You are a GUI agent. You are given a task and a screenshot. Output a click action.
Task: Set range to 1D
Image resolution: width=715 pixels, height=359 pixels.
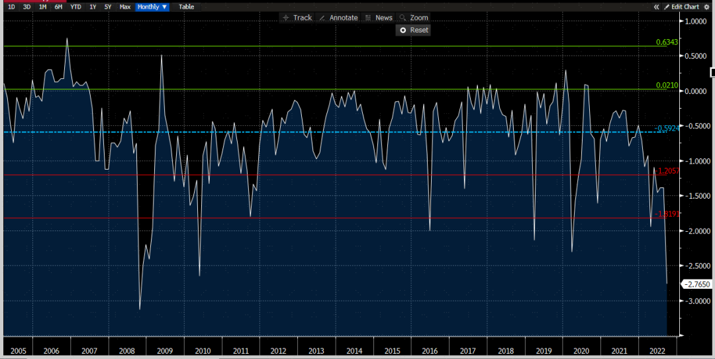coord(11,7)
